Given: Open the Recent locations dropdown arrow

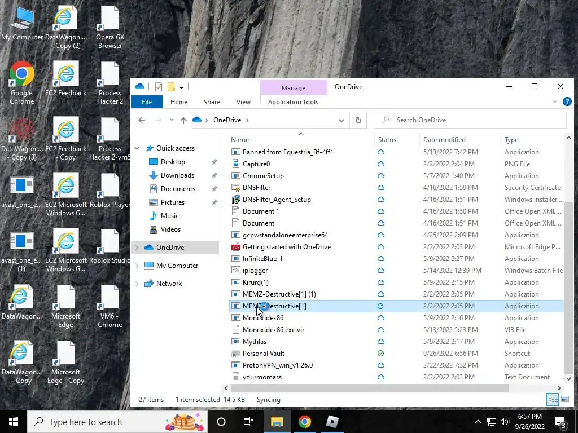Looking at the screenshot, I should pyautogui.click(x=172, y=120).
